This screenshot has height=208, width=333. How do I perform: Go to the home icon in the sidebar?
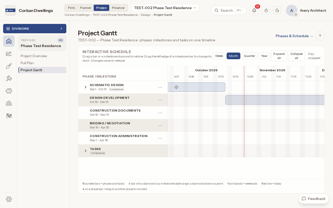pyautogui.click(x=9, y=41)
